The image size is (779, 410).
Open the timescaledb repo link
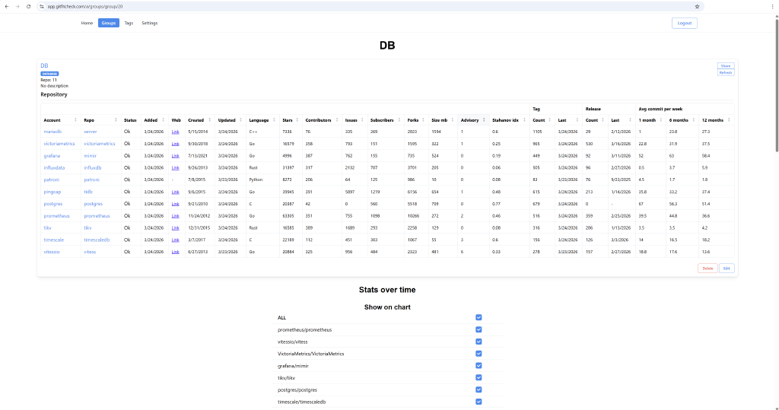tap(97, 240)
